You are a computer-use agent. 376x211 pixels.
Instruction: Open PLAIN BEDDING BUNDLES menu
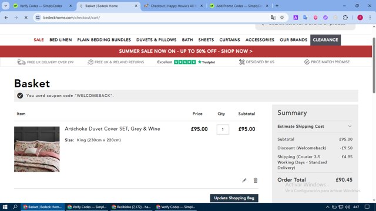(104, 40)
